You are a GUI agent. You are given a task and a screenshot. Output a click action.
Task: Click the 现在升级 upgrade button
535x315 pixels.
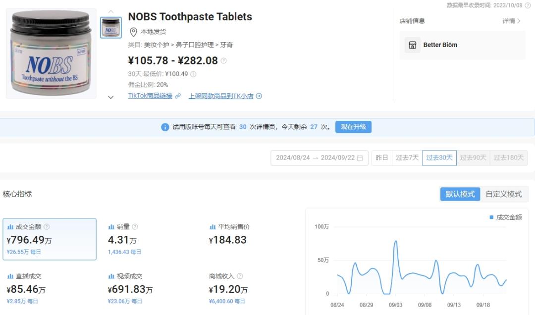pos(353,127)
